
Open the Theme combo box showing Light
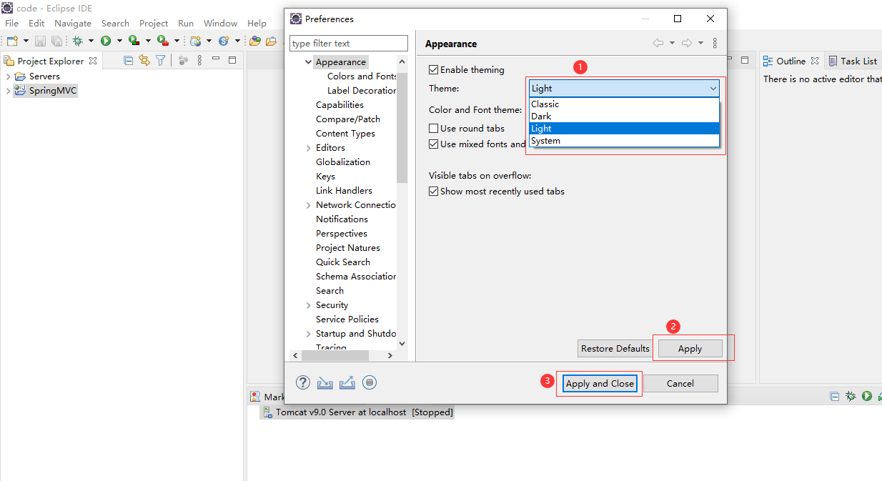pos(624,89)
